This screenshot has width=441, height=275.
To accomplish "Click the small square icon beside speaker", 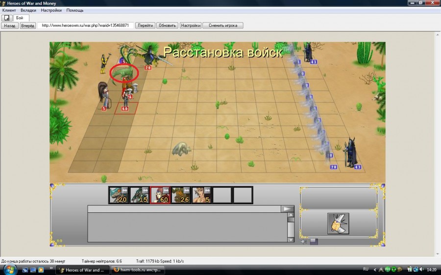I will [314, 241].
